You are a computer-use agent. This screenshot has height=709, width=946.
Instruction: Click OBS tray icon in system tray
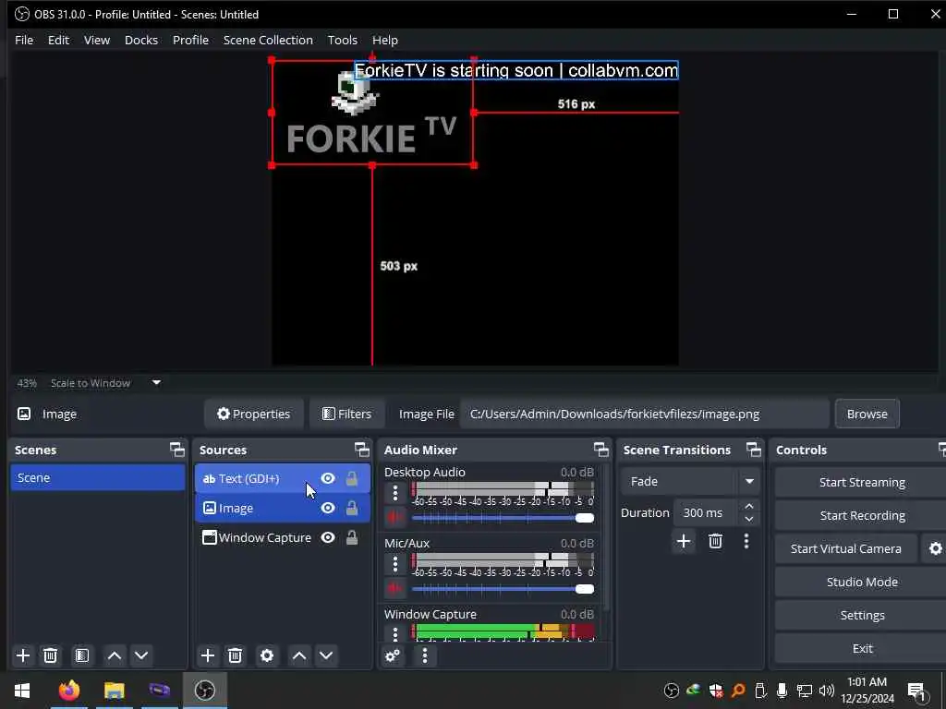point(671,691)
